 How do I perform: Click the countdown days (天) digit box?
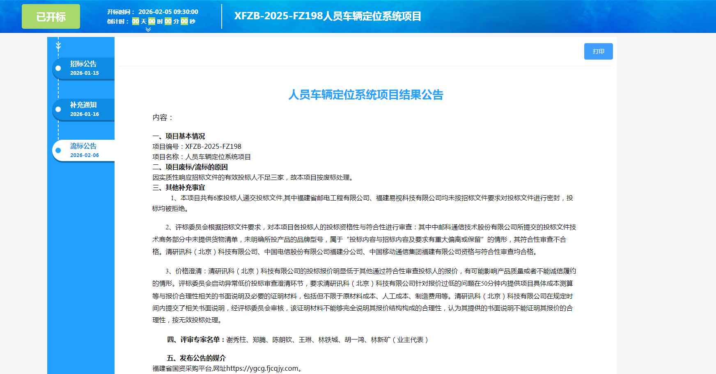pyautogui.click(x=135, y=21)
